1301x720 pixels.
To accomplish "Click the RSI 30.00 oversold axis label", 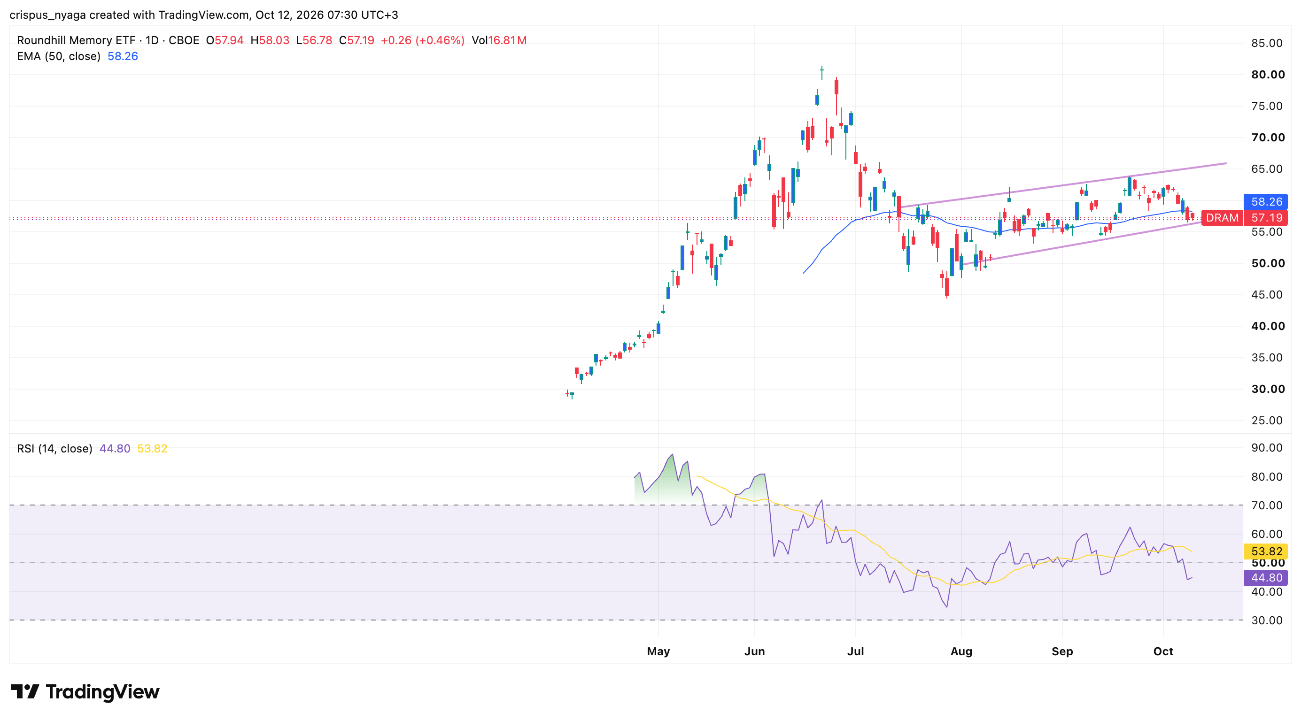I will coord(1267,620).
